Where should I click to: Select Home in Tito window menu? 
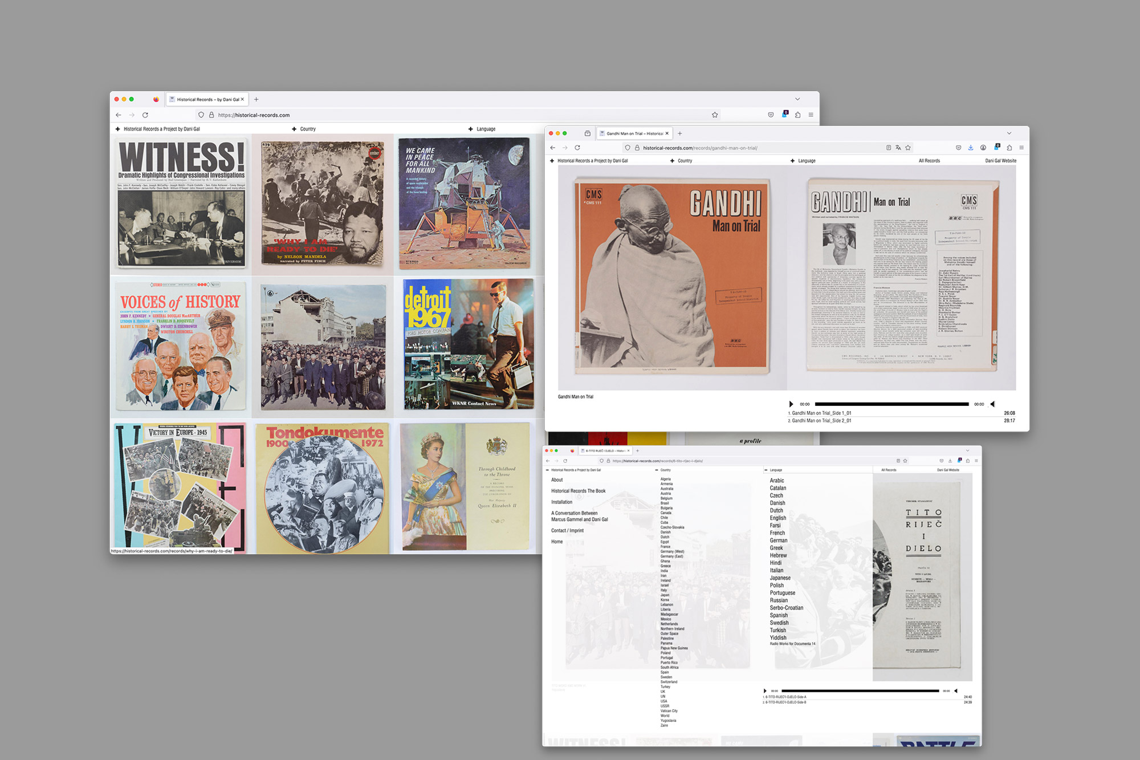557,542
